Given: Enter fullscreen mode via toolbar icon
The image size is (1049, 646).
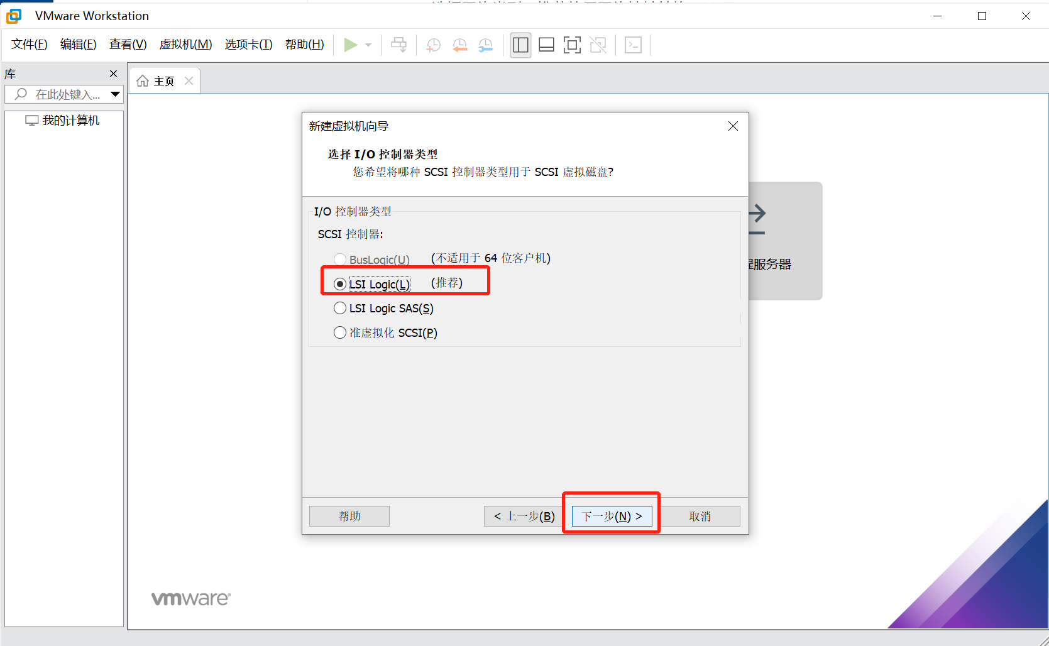Looking at the screenshot, I should pos(572,45).
